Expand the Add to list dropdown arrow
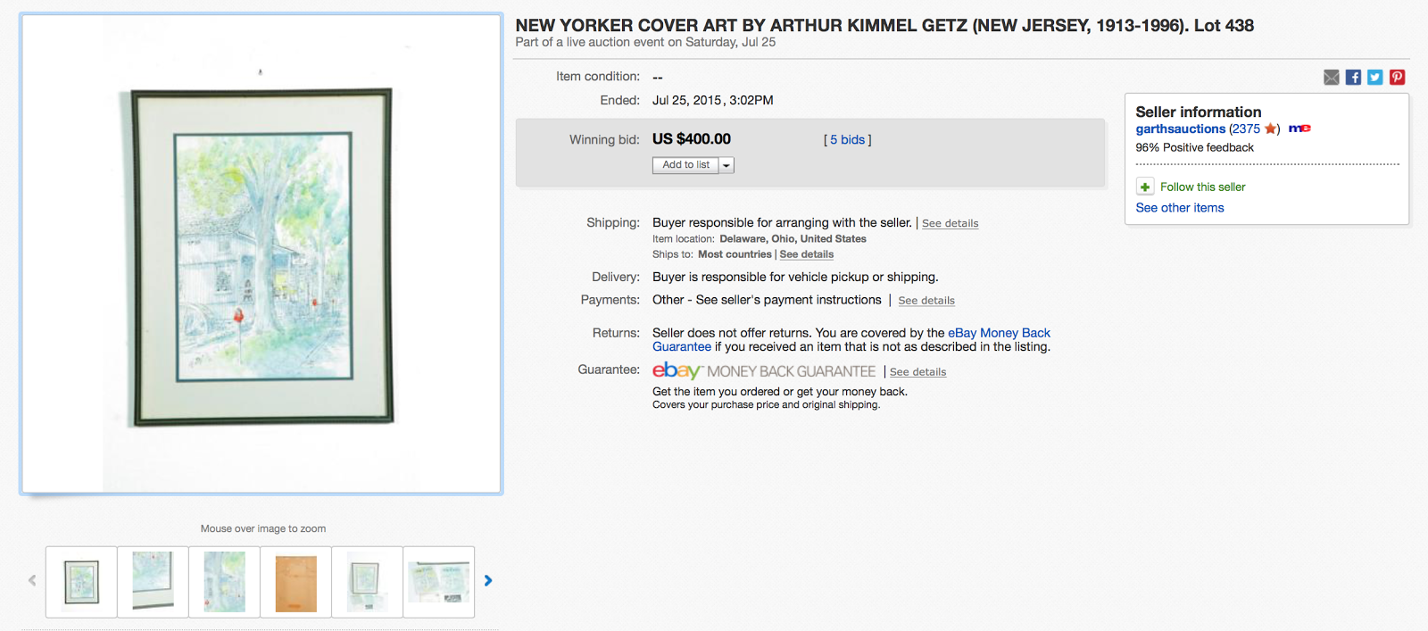1428x631 pixels. coord(726,165)
